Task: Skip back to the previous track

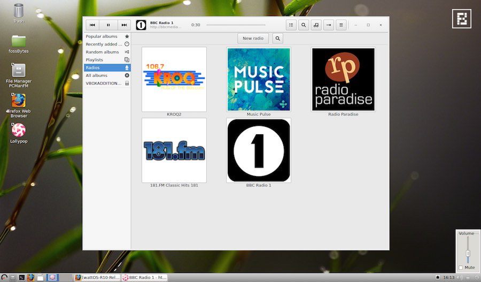Action: (x=92, y=25)
